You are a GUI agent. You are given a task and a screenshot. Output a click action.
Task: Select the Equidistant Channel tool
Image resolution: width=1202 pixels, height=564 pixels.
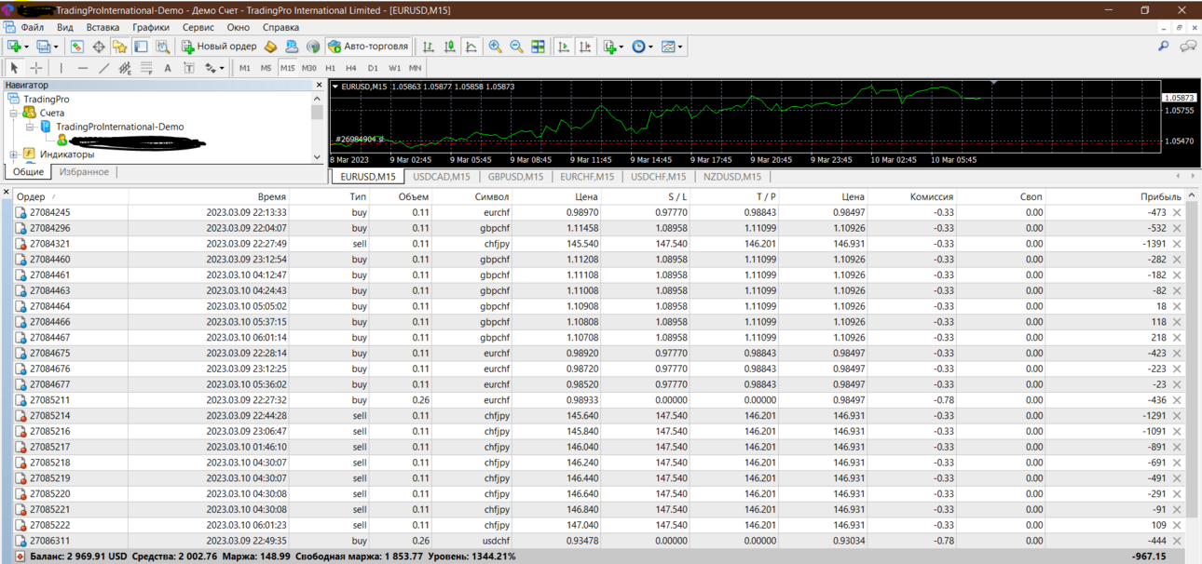pyautogui.click(x=125, y=68)
